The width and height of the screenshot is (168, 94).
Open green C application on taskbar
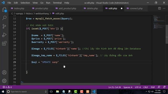click(x=76, y=92)
